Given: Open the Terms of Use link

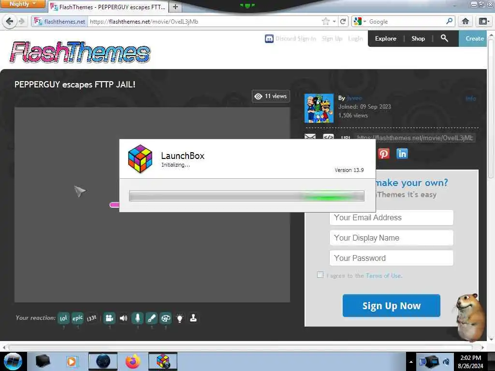Looking at the screenshot, I should [x=383, y=276].
